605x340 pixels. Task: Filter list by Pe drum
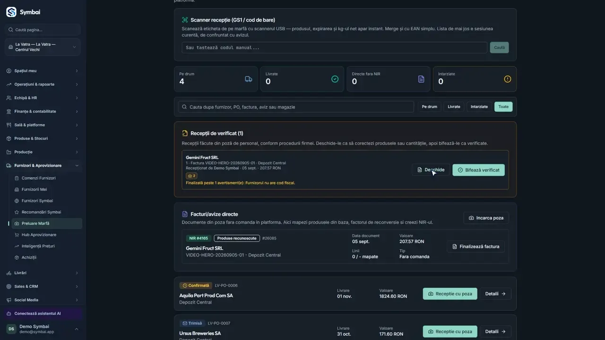[429, 107]
